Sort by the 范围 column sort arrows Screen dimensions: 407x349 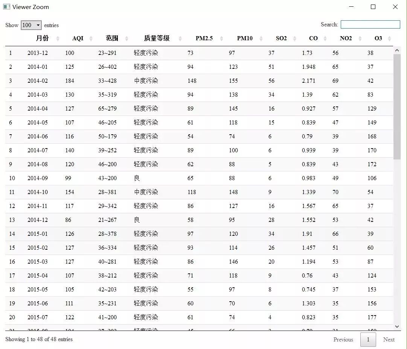click(x=127, y=39)
